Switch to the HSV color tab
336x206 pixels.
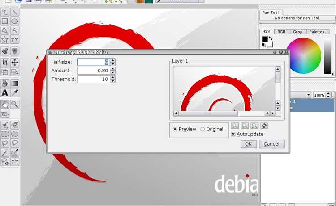coord(267,31)
